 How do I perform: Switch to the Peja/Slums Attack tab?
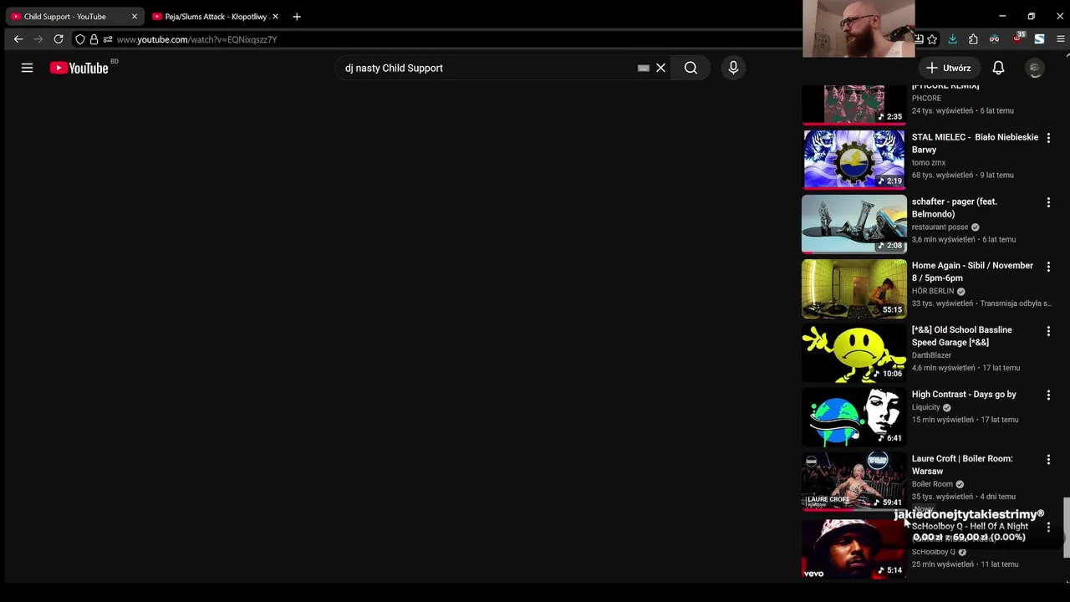(x=216, y=17)
